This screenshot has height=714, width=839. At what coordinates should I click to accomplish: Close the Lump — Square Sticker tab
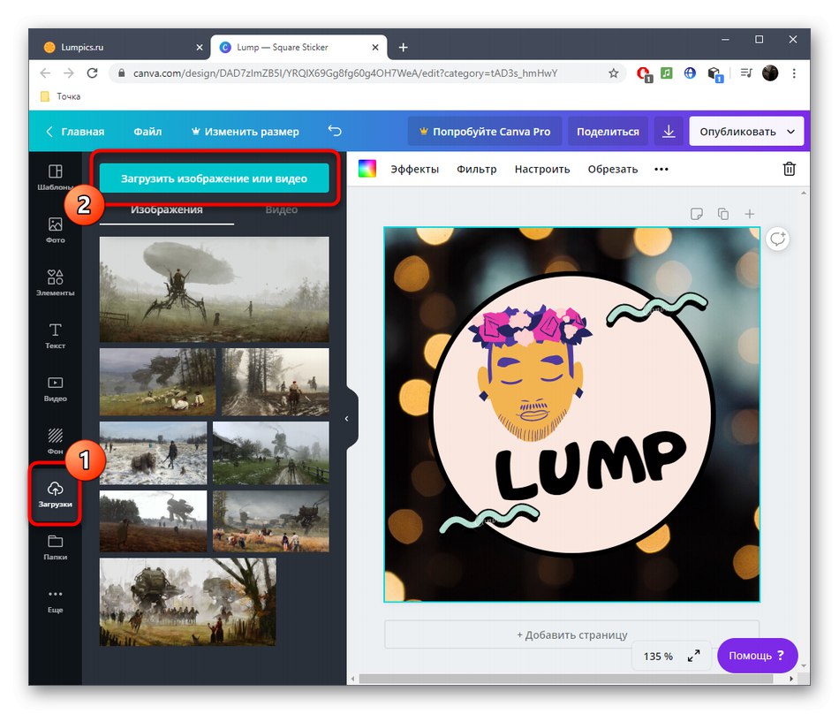click(375, 47)
